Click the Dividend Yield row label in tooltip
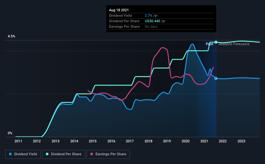Viewport: 265px width, 164px height. tap(120, 15)
